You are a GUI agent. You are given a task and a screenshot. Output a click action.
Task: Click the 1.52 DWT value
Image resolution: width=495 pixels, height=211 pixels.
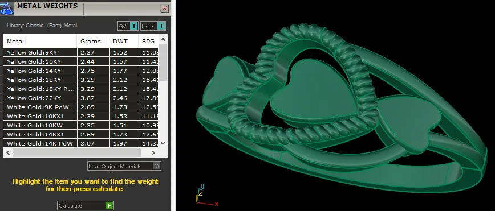(120, 52)
